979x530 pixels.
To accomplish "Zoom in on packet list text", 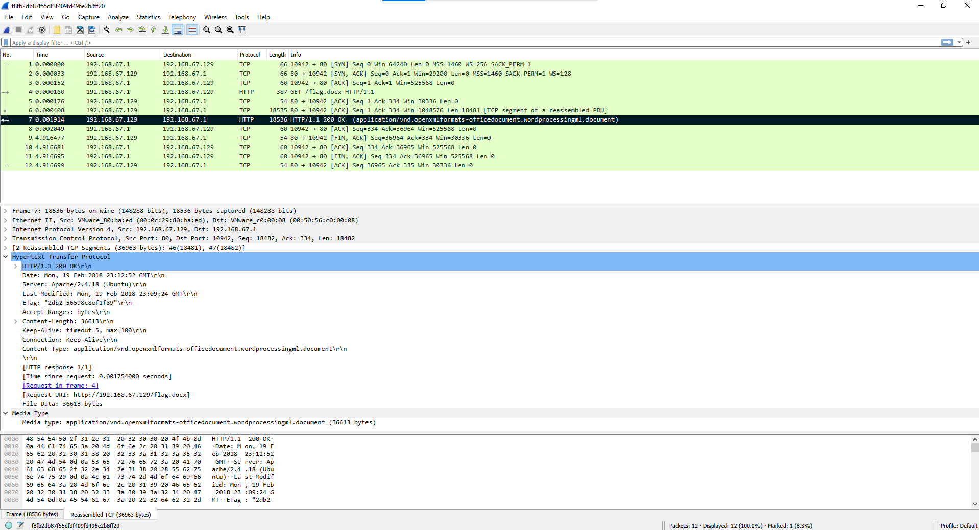I will [207, 30].
